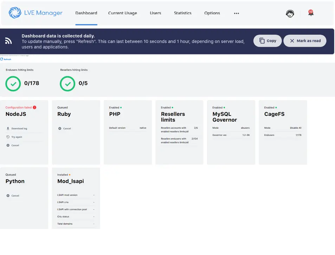335x255 pixels.
Task: Click the NodeJS Download log icon
Action: click(x=8, y=129)
